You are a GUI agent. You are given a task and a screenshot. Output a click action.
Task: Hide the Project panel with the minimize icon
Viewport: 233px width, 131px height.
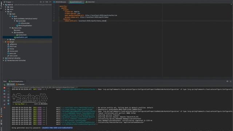[50, 2]
